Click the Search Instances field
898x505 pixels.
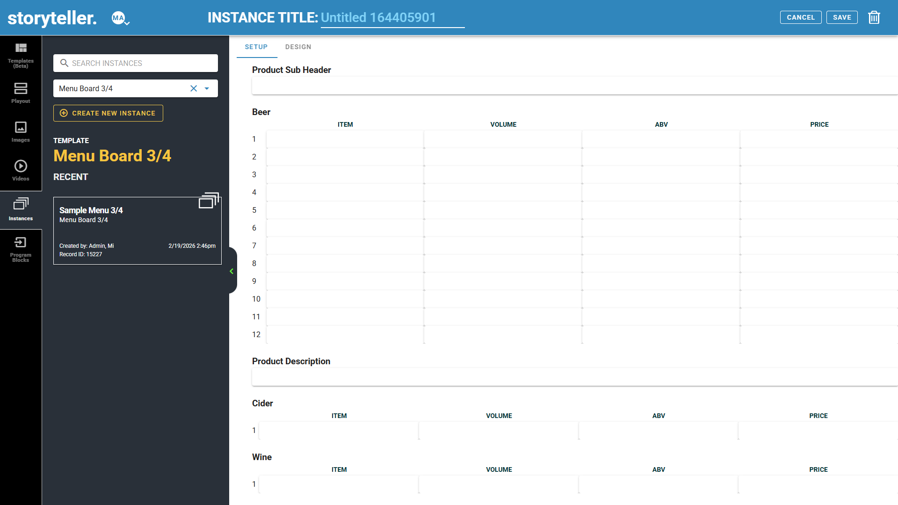136,63
